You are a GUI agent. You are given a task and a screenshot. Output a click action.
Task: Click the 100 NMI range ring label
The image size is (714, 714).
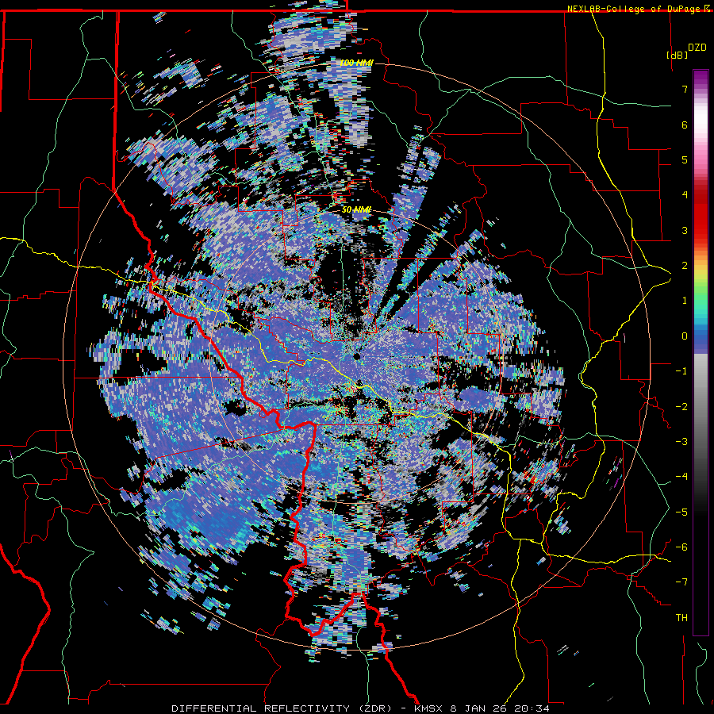coord(356,63)
